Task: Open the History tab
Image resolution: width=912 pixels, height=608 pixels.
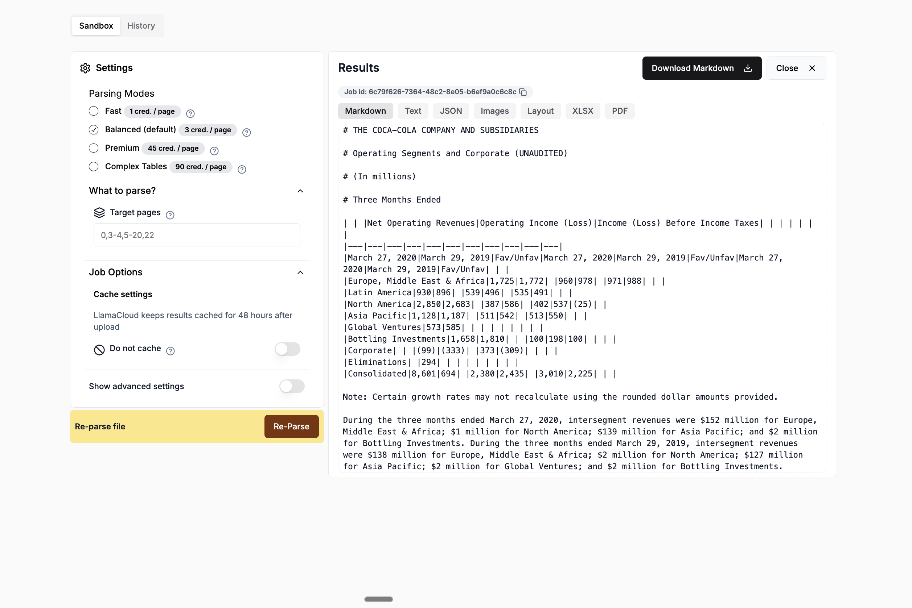Action: tap(141, 26)
